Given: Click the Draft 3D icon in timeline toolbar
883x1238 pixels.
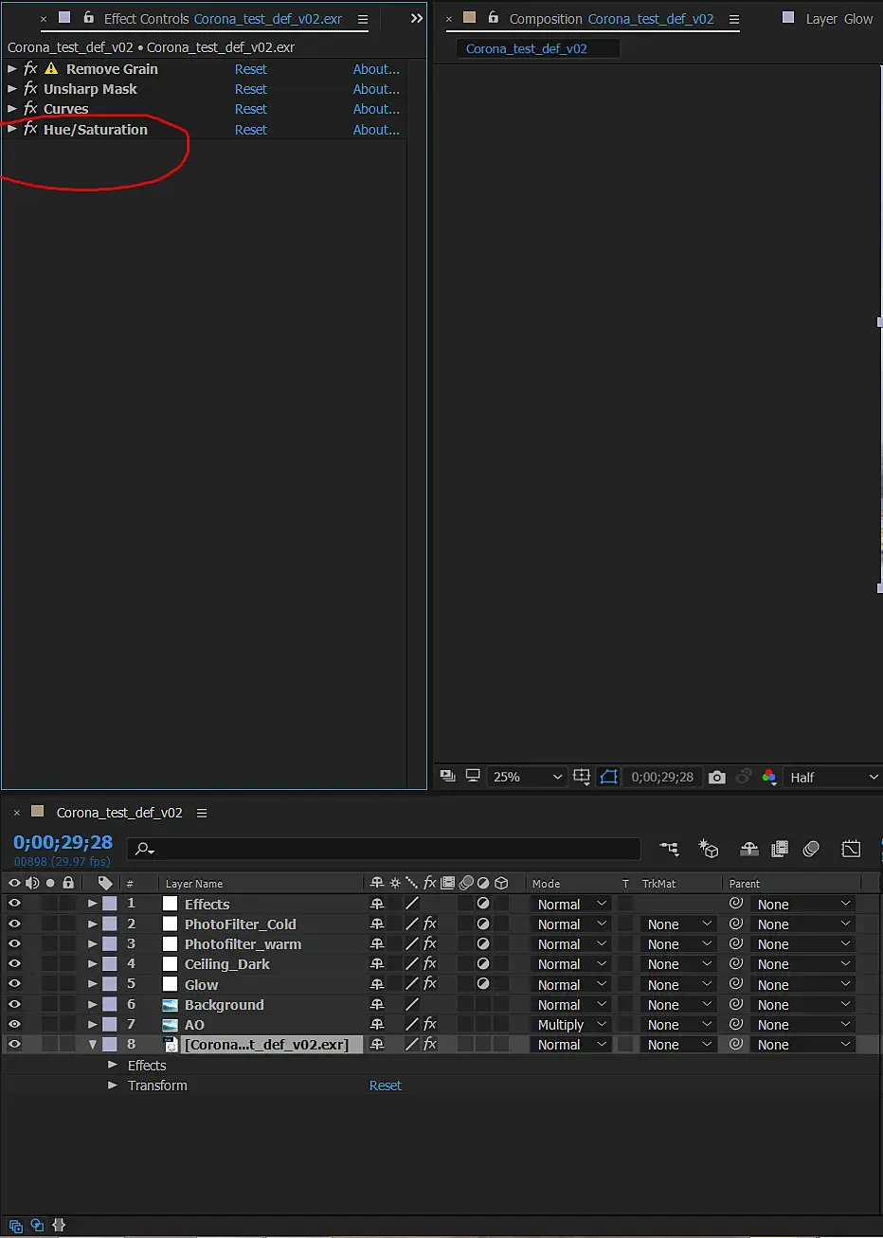Looking at the screenshot, I should (x=709, y=849).
